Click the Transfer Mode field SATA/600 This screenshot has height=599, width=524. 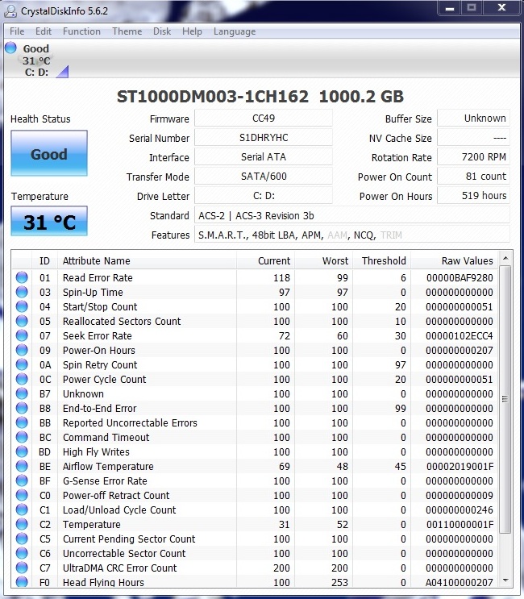264,177
